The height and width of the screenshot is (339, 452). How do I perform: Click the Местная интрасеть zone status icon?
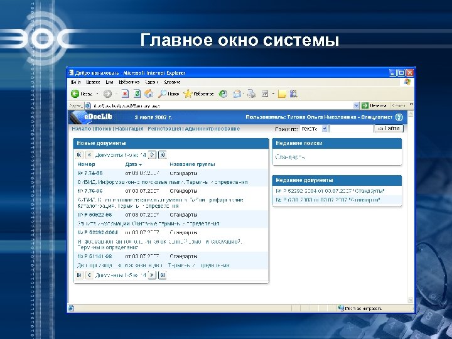click(341, 308)
